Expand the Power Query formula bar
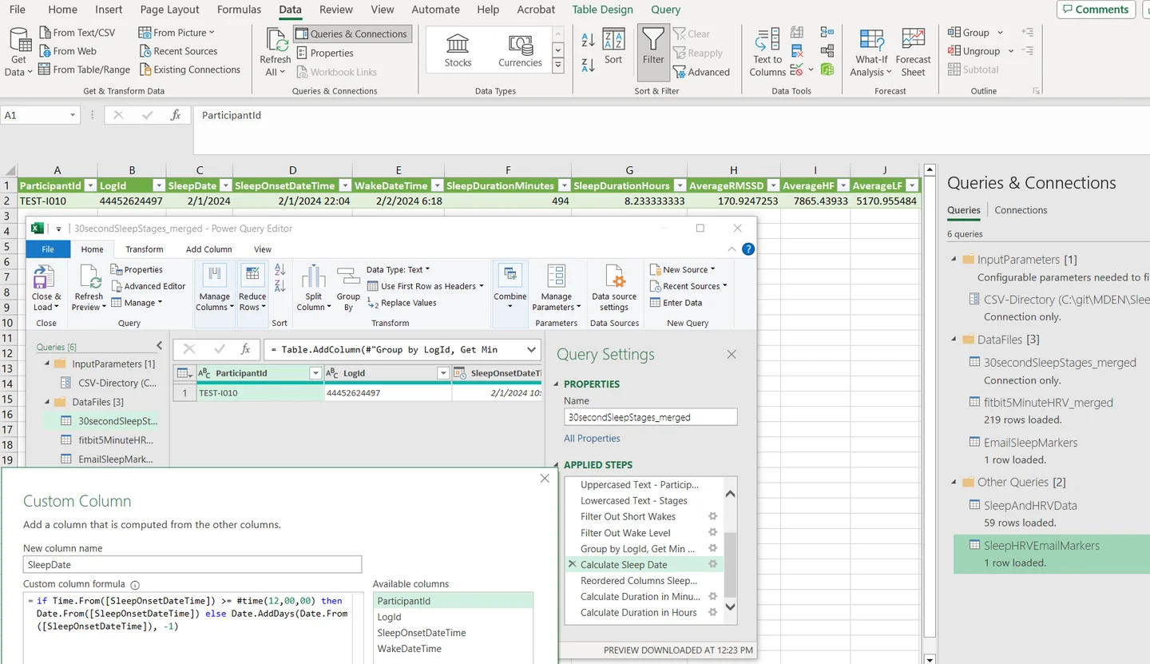Viewport: 1150px width, 664px height. point(532,349)
